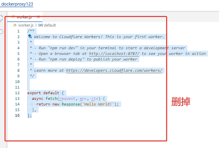The width and height of the screenshot is (219, 148).
Task: Select worker.js in the breadcrumb path
Action: coord(26,25)
